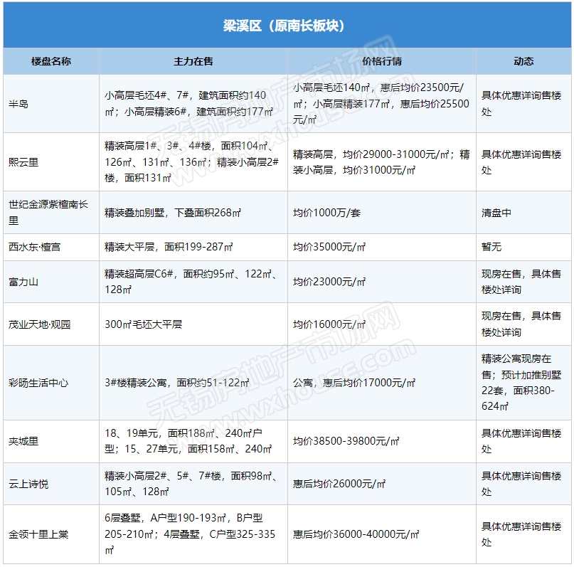
Task: Select the 主力在售 column header
Action: 193,61
